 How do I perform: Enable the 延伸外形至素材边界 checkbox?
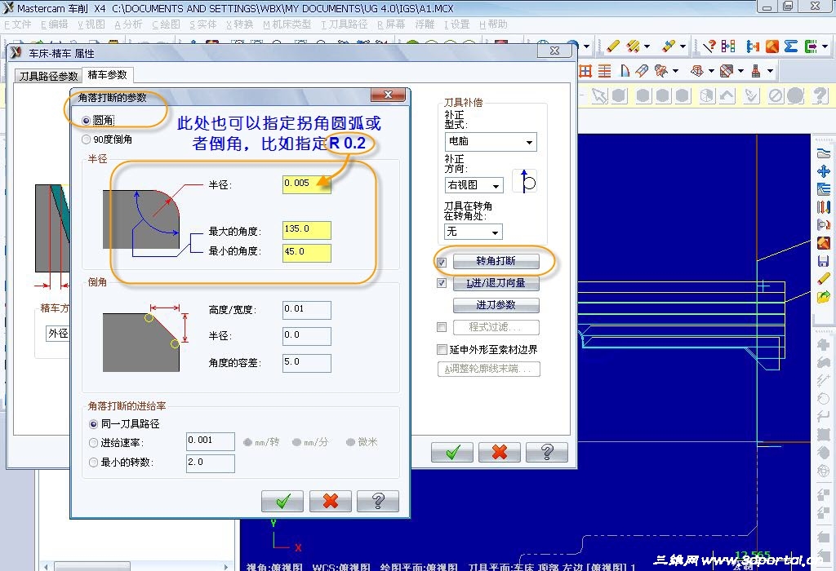[442, 349]
